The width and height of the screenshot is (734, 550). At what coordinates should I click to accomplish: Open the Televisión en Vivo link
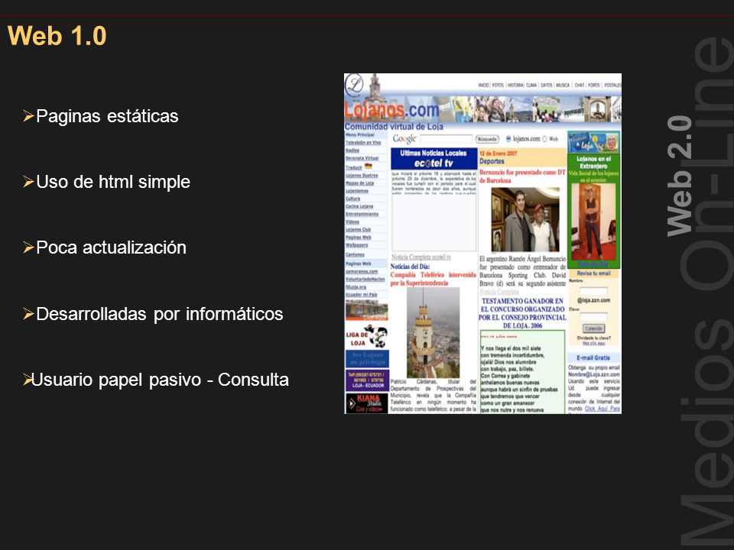362,143
